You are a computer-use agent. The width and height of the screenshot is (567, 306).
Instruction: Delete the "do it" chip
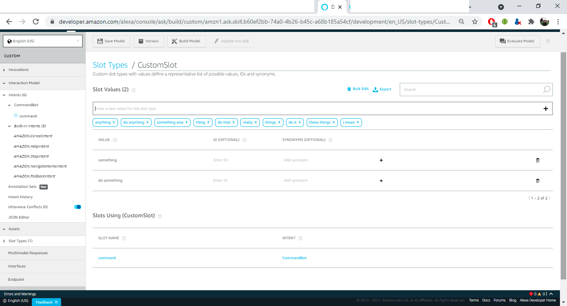[x=300, y=122]
